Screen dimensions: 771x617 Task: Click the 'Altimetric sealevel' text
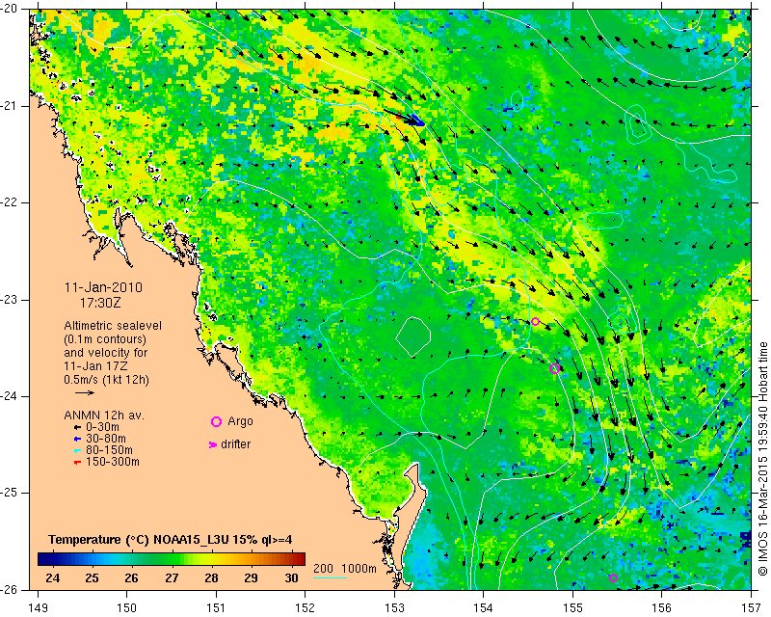coord(113,326)
